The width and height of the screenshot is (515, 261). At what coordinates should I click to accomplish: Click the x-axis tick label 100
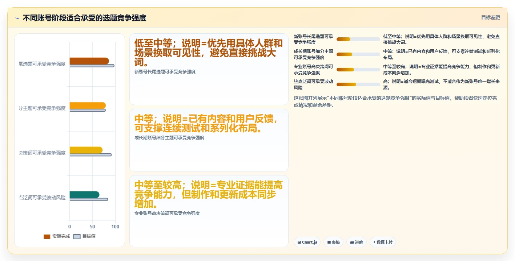coord(115,227)
